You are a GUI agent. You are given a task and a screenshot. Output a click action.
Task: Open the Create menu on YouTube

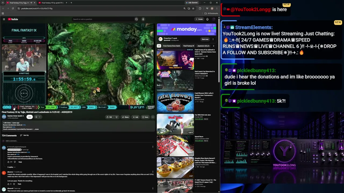click(x=199, y=19)
